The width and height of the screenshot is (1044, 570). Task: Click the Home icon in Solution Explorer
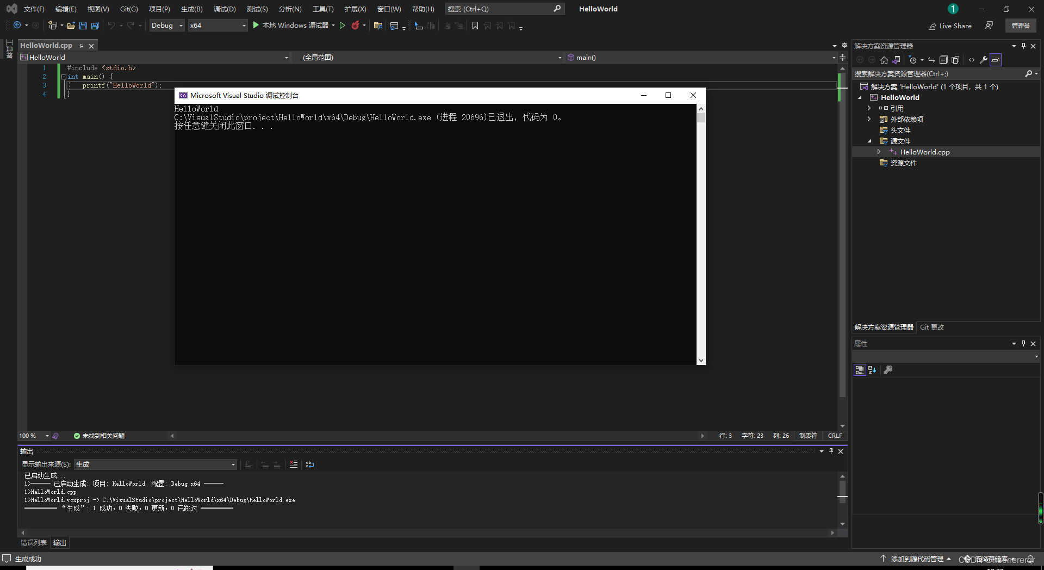(x=884, y=60)
